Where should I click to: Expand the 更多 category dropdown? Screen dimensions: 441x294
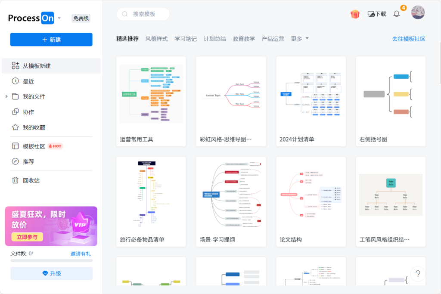pos(300,38)
